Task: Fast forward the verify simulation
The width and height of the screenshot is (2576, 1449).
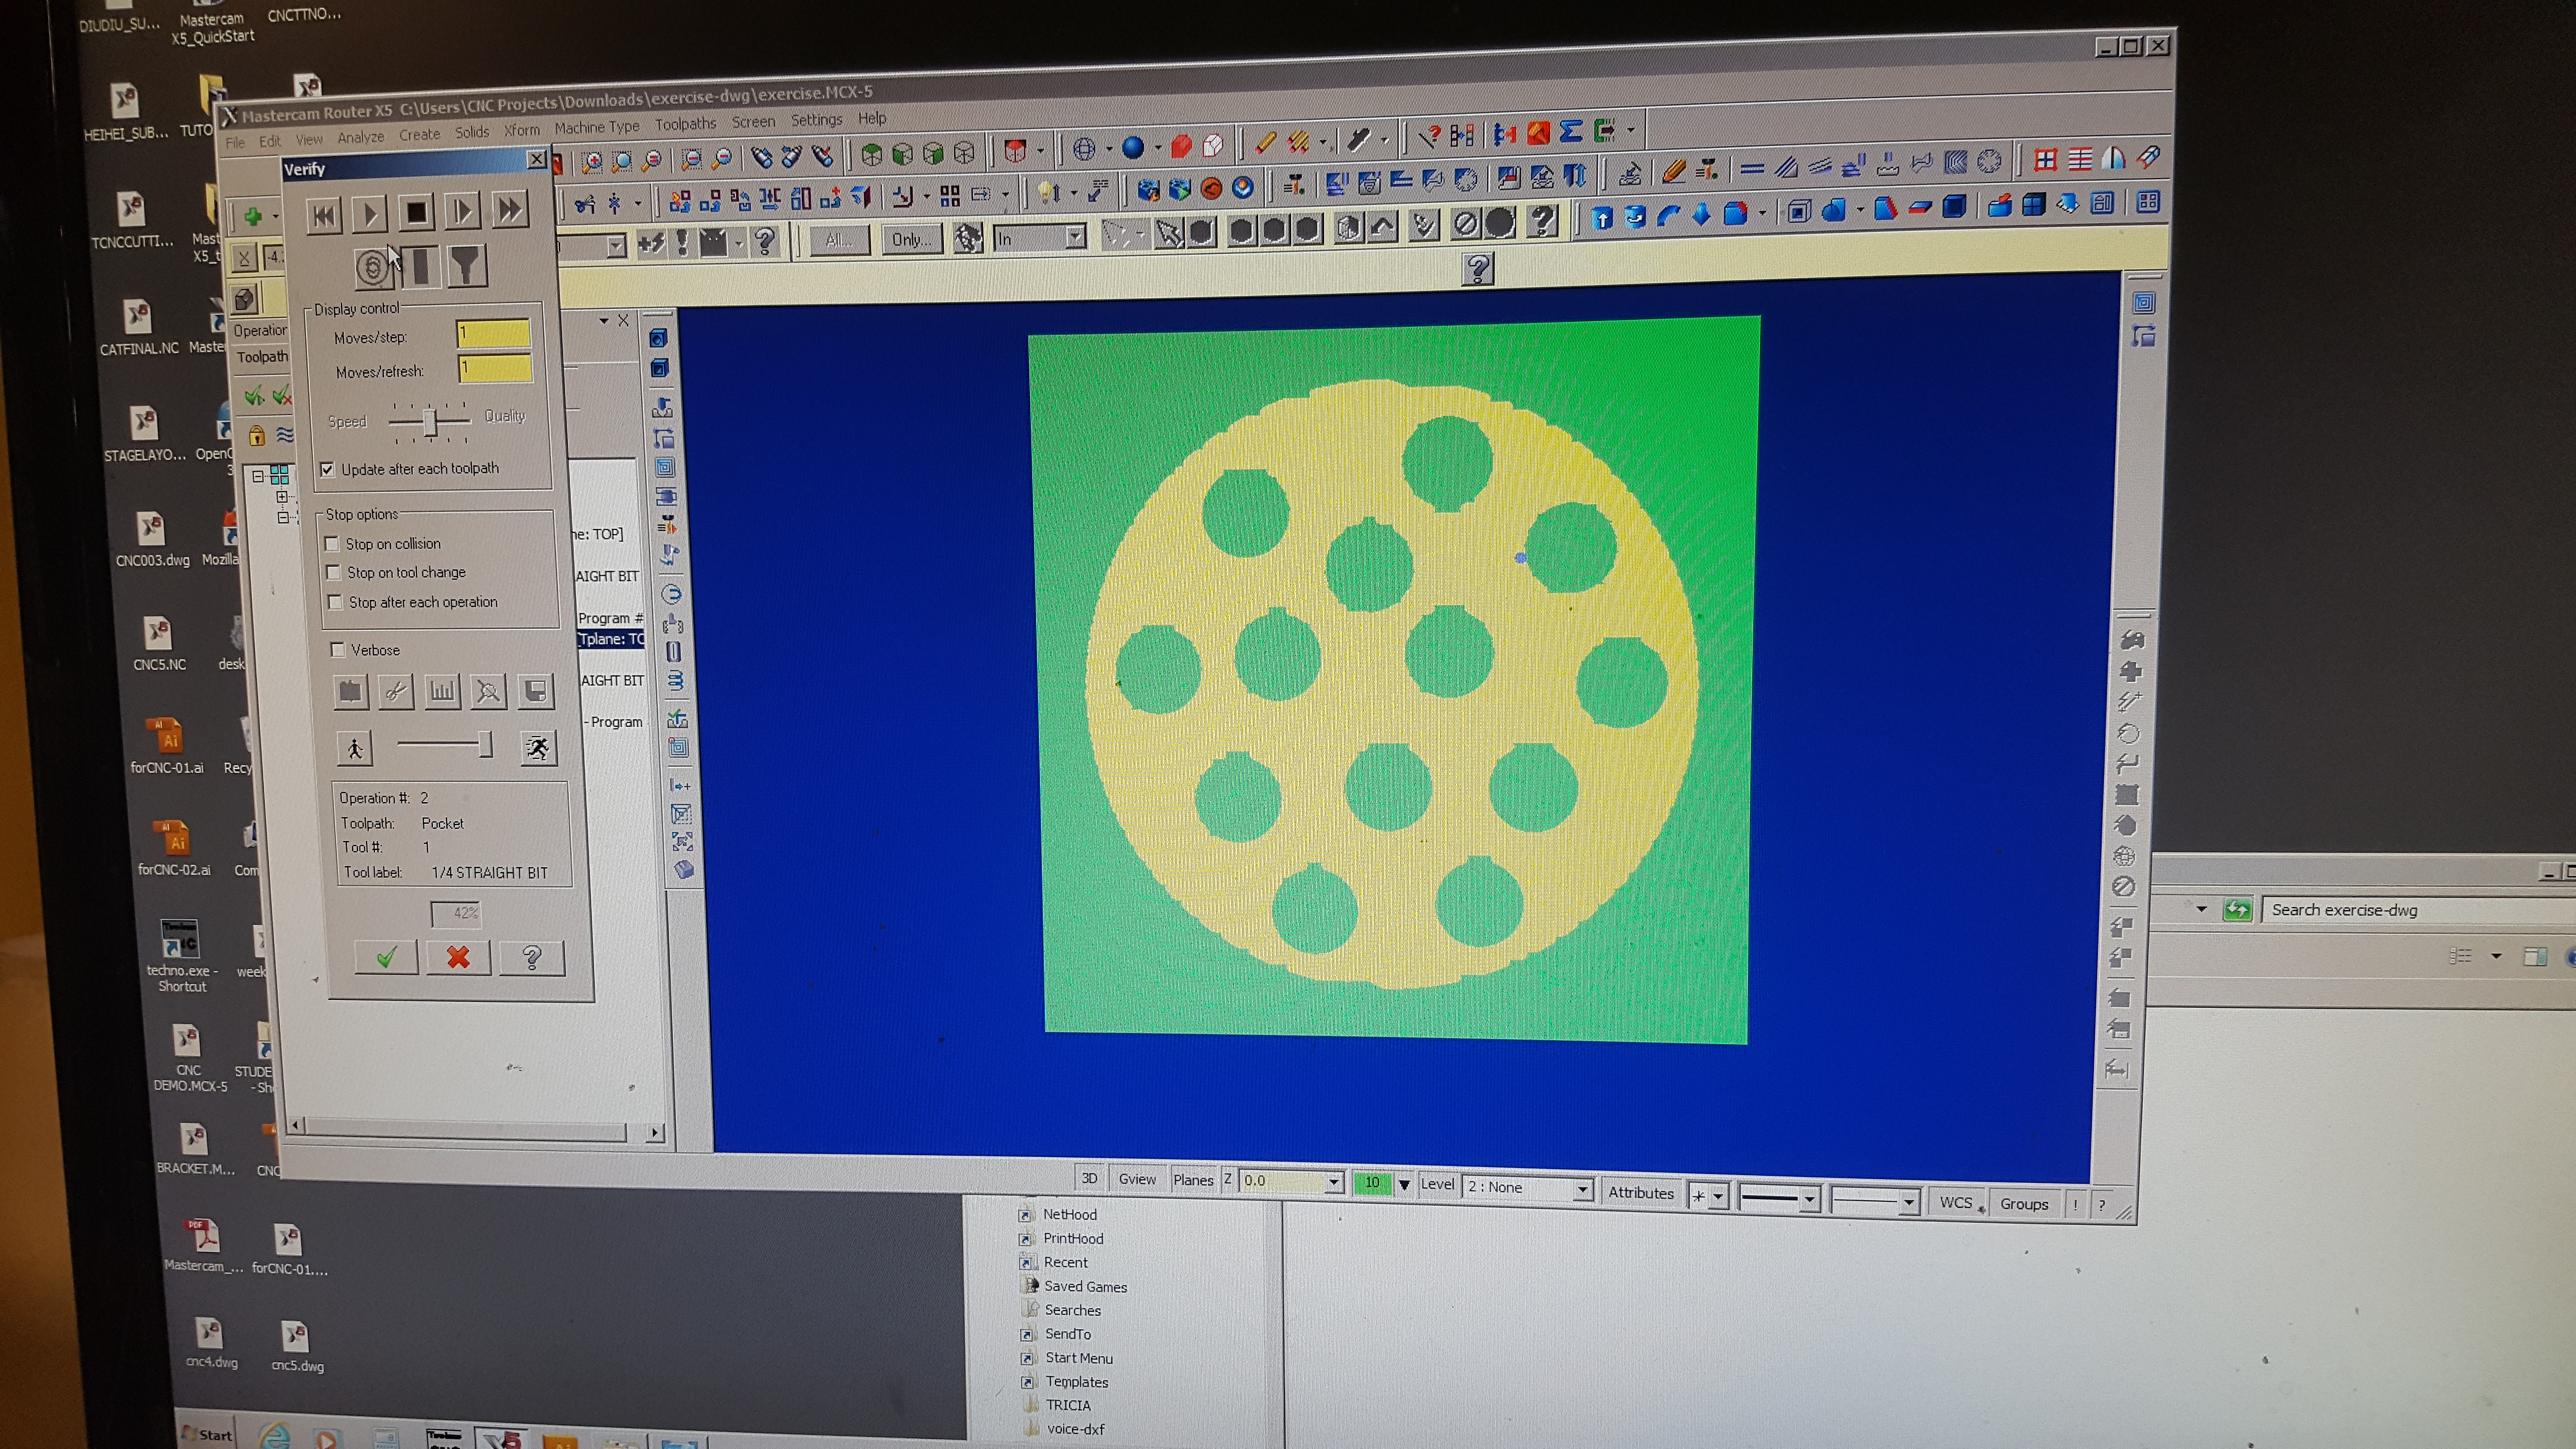Action: pyautogui.click(x=510, y=210)
